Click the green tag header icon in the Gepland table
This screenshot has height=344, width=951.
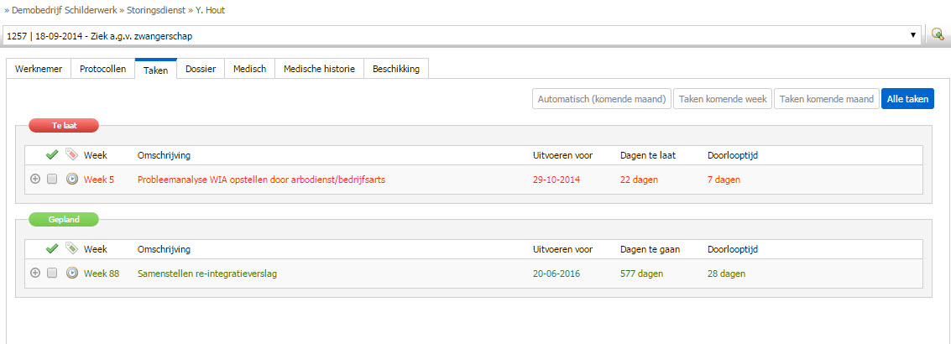[71, 248]
